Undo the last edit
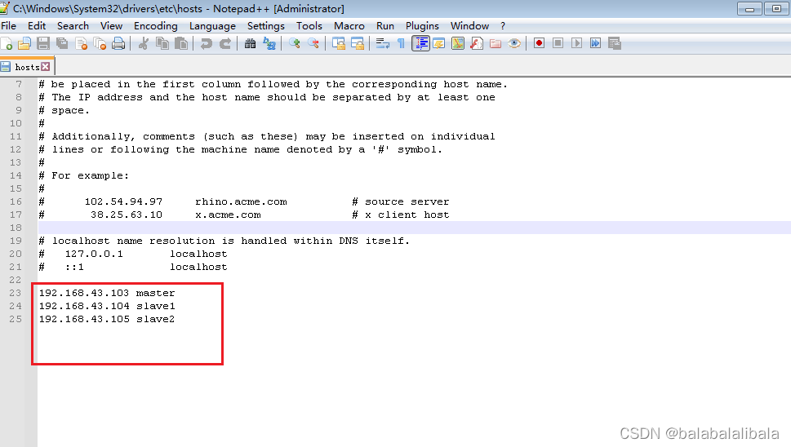791x447 pixels. pos(206,44)
